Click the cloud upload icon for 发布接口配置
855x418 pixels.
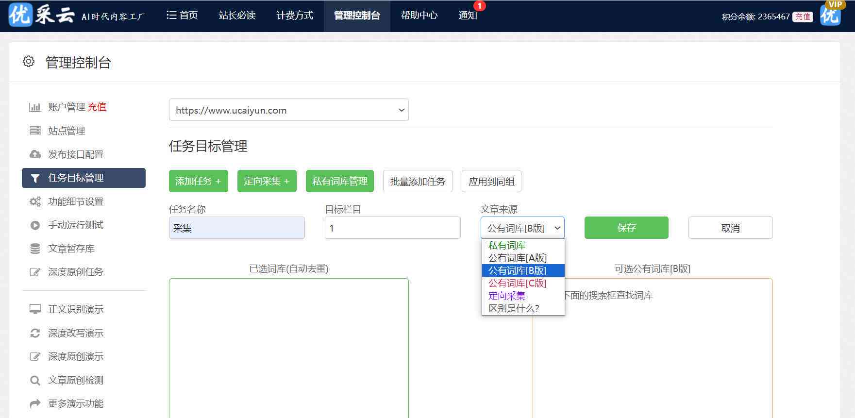[x=35, y=154]
